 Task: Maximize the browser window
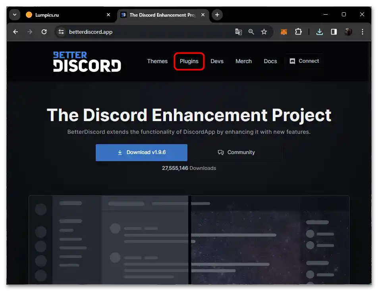point(344,14)
